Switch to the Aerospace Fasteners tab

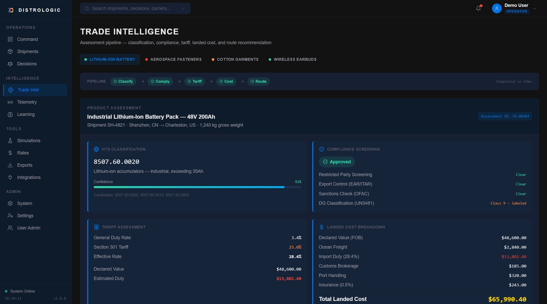(173, 59)
